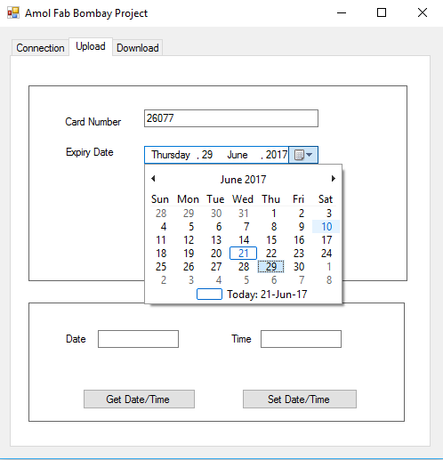Choose June 12 in calendar
Image resolution: width=443 pixels, height=460 pixels.
(189, 240)
